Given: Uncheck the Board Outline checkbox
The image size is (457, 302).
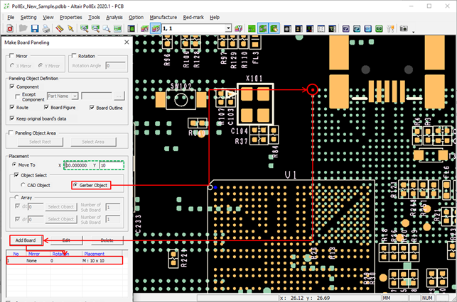Looking at the screenshot, I should point(93,108).
